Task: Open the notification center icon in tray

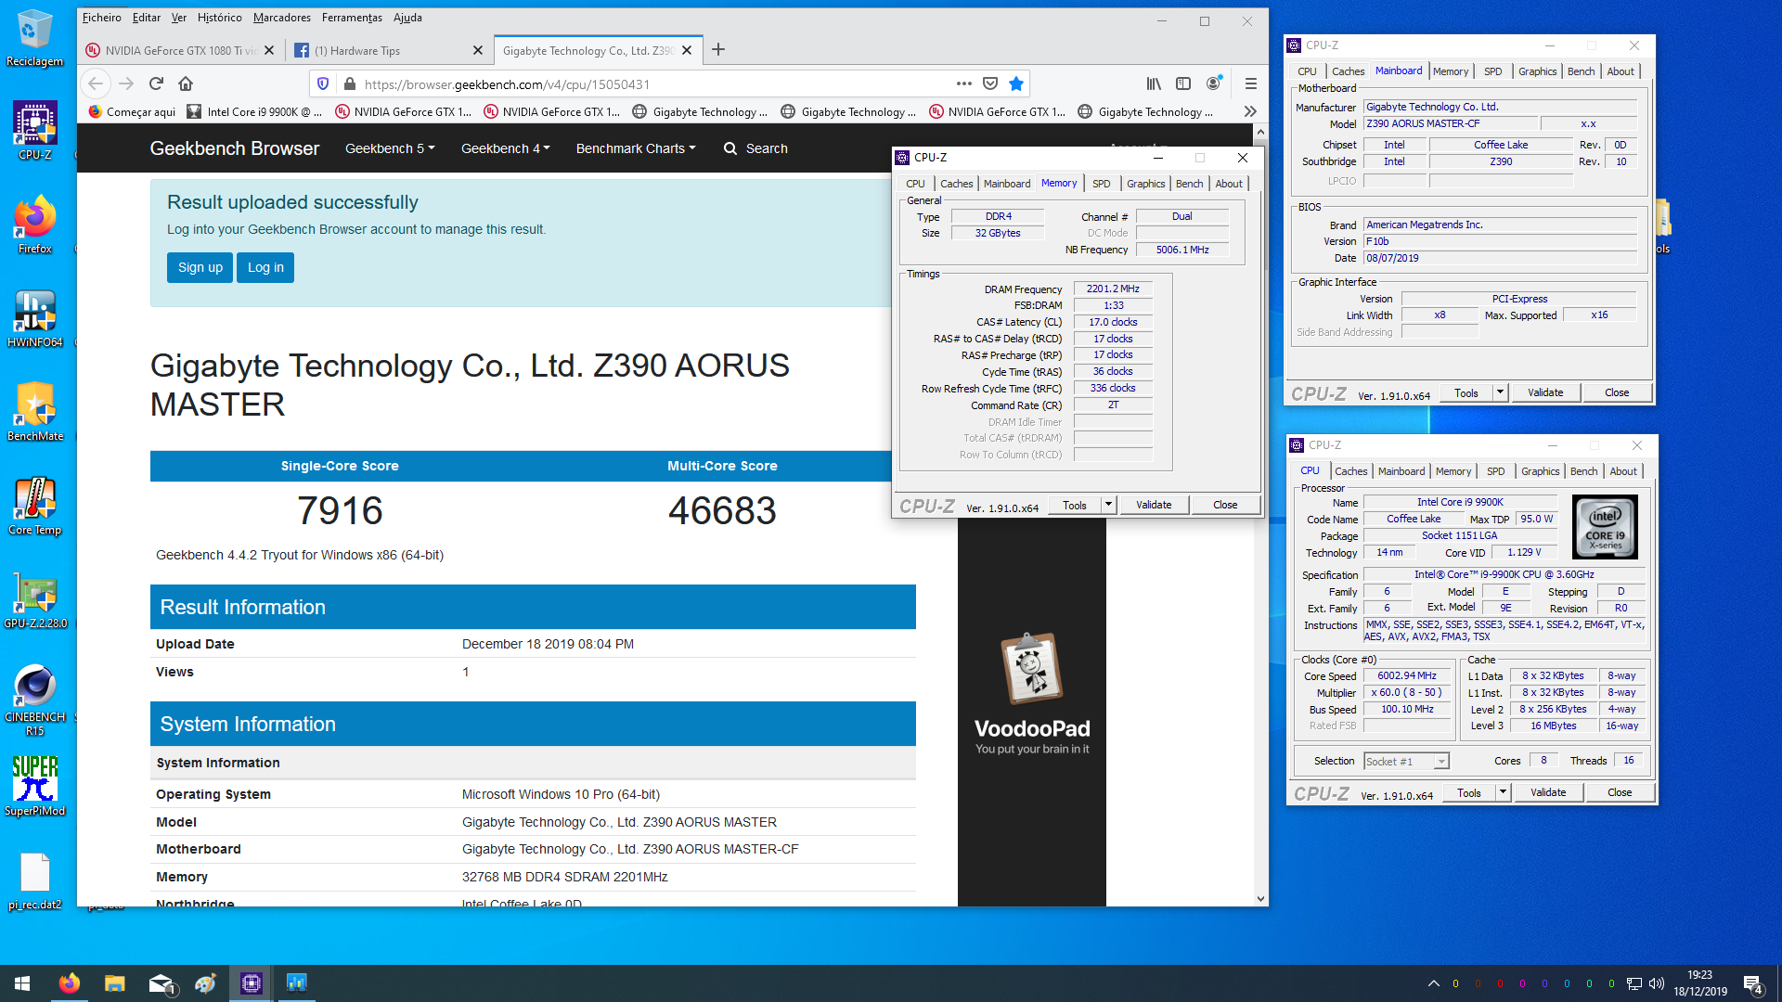Action: (x=1752, y=983)
